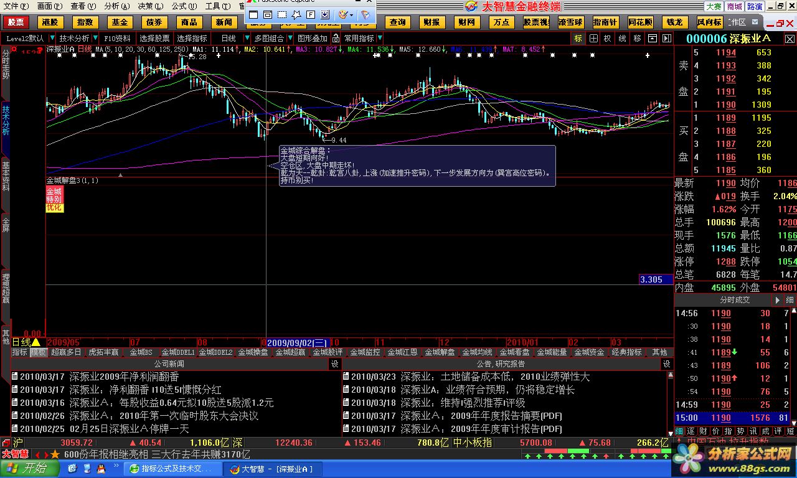This screenshot has width=797, height=478.
Task: Click 选择股票 in the chart toolbar
Action: [x=154, y=39]
